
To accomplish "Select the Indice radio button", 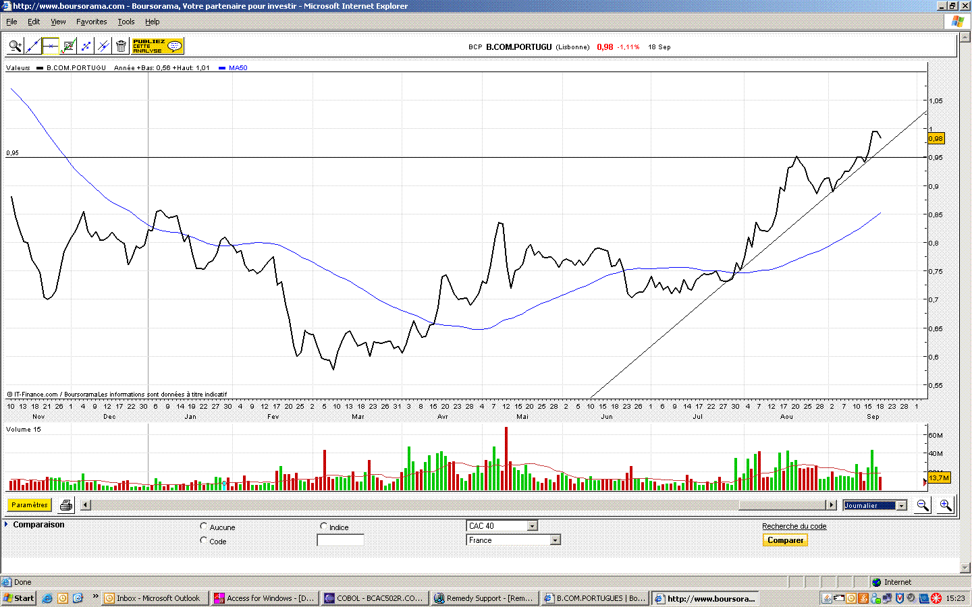I will (324, 526).
